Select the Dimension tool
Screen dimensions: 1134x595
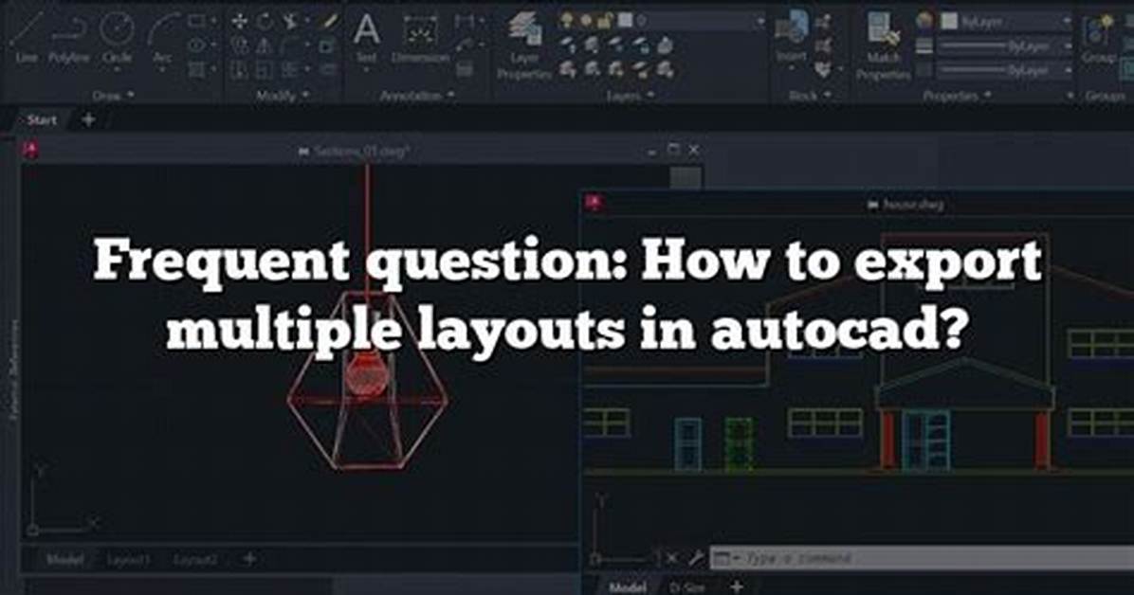[x=419, y=38]
